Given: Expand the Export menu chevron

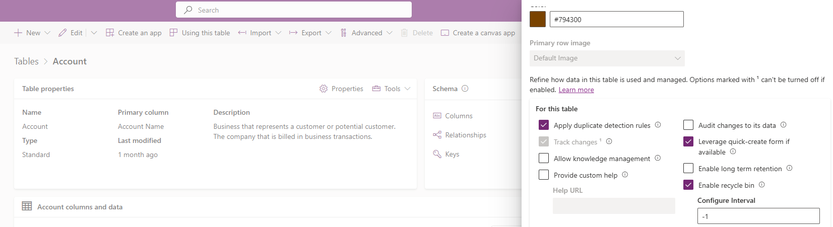Looking at the screenshot, I should coord(329,33).
